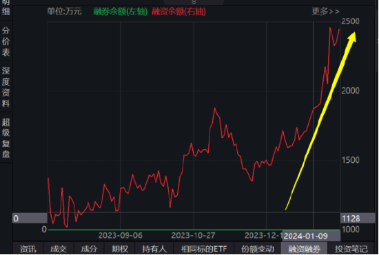Select the 超级复盘 sidebar tab
Screen dimensions: 379x255
coord(6,138)
